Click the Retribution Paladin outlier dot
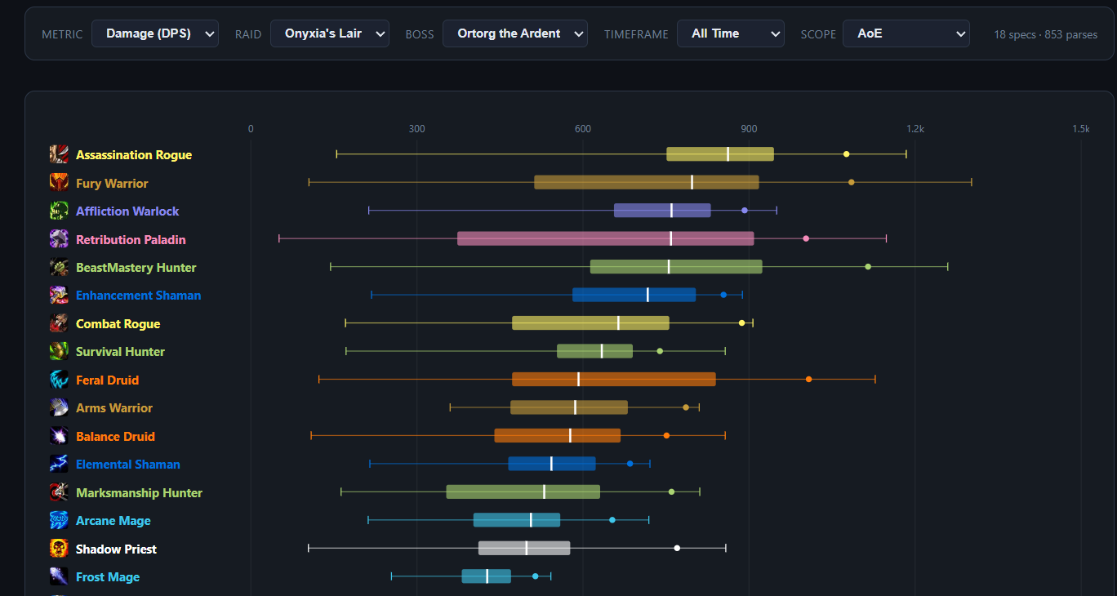Screen dimensions: 1117x596 pos(806,238)
